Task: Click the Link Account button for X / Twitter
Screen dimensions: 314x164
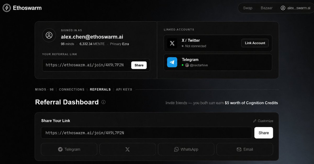Action: [255, 43]
